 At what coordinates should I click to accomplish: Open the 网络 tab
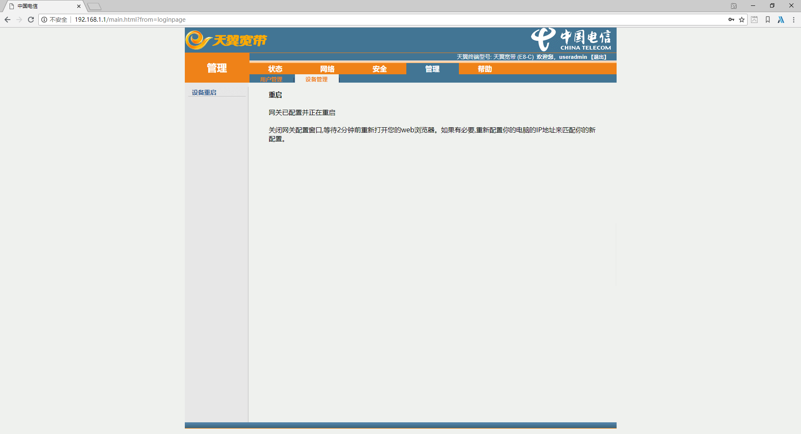(x=327, y=69)
